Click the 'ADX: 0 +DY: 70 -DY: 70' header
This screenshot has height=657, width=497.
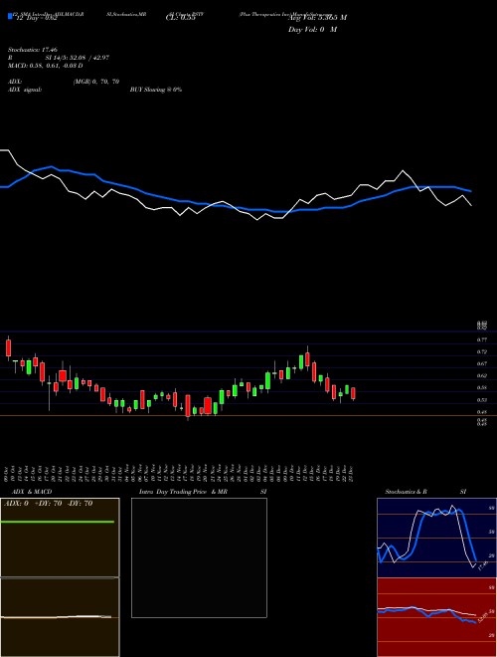point(48,504)
